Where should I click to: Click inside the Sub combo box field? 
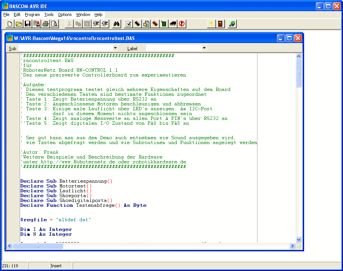(66, 48)
